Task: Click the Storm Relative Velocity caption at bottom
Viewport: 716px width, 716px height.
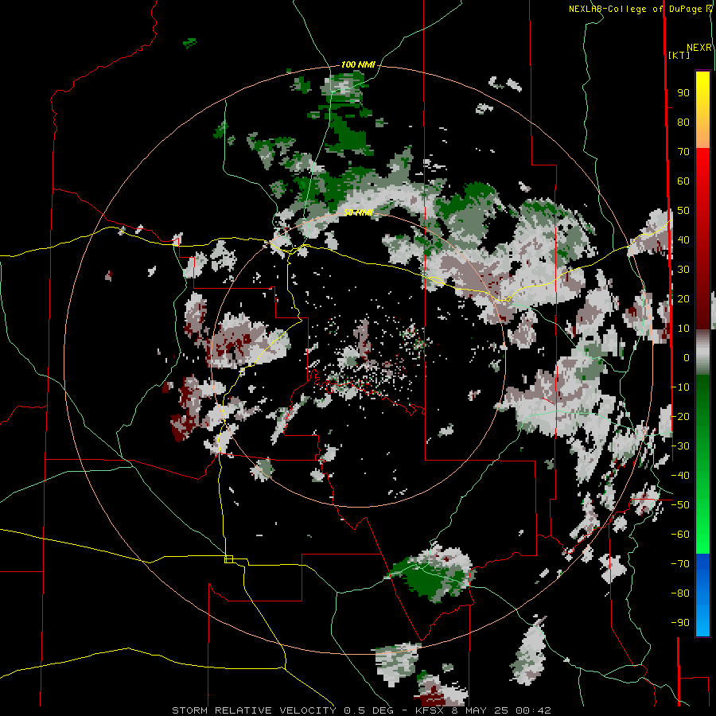Action: point(361,710)
